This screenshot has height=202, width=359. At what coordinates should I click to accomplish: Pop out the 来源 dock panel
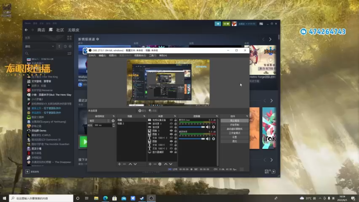(175, 116)
